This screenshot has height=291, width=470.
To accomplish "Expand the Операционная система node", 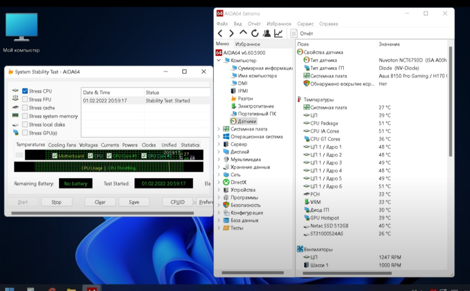I will pos(219,137).
